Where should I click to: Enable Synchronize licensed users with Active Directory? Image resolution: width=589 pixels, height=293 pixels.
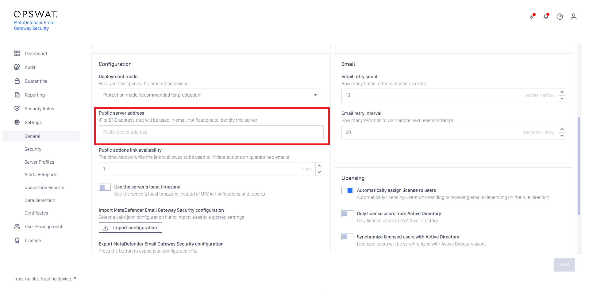click(347, 237)
